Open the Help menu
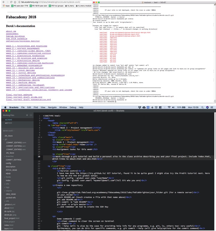The width and height of the screenshot is (216, 231). [81, 107]
